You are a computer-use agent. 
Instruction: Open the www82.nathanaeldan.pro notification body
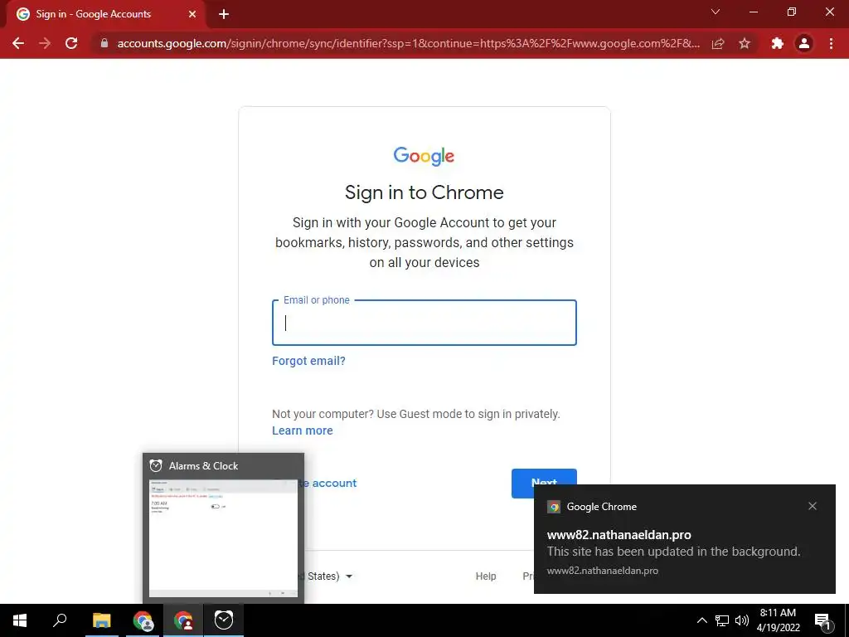coord(673,552)
